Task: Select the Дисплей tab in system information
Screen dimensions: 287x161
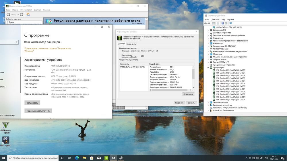Action: [x=121, y=44]
